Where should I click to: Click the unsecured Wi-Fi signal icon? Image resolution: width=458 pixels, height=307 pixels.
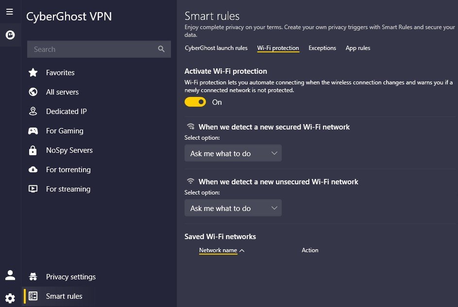(x=190, y=181)
